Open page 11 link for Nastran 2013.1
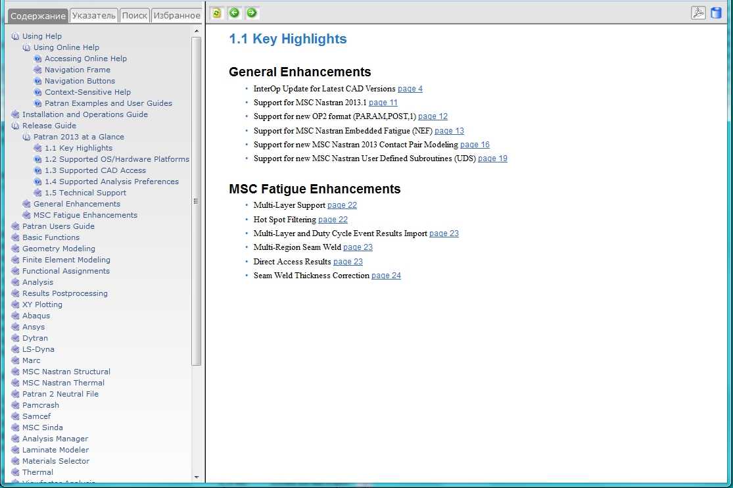The width and height of the screenshot is (733, 488). click(x=383, y=103)
